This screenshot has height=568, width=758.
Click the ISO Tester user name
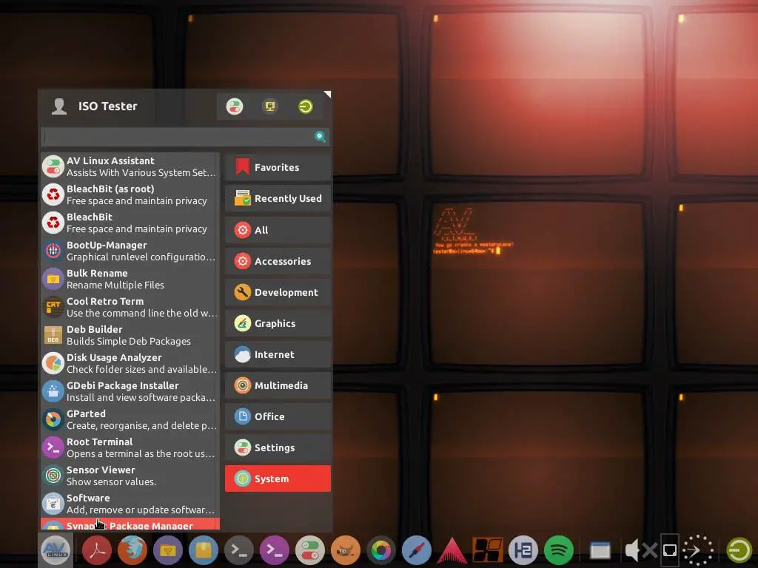click(108, 106)
